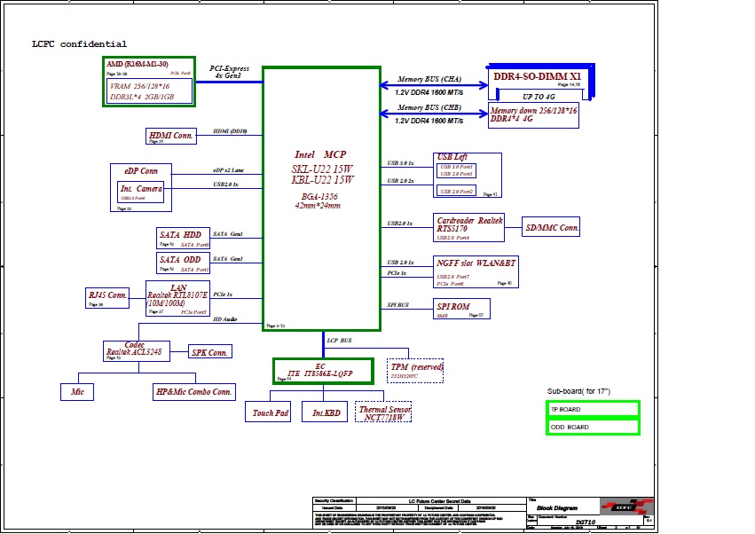Select the SPI BUS label

[397, 305]
